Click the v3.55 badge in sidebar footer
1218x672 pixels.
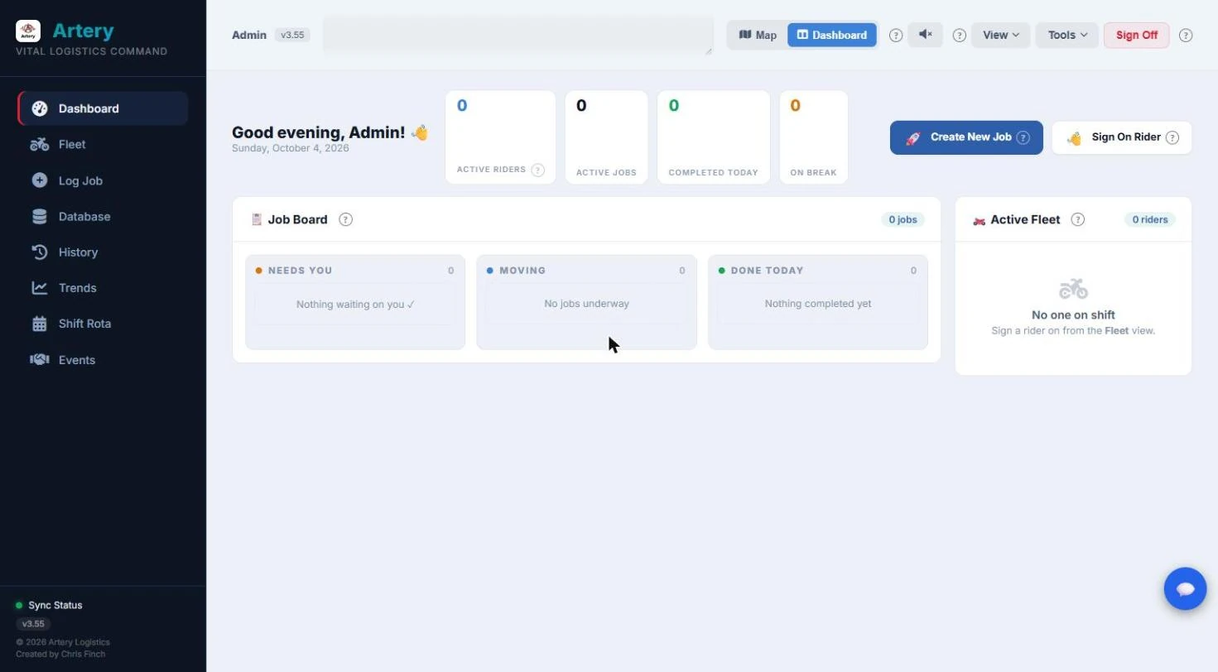[x=33, y=624]
